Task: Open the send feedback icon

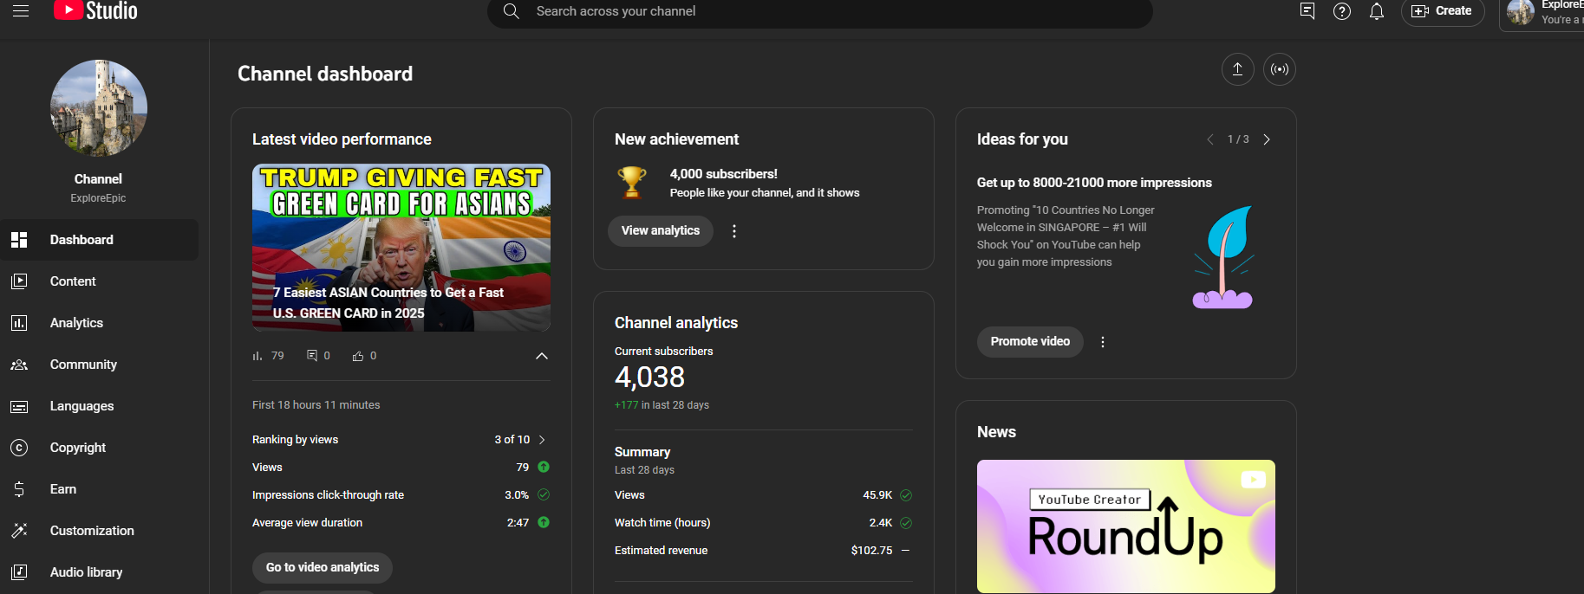Action: click(1307, 11)
